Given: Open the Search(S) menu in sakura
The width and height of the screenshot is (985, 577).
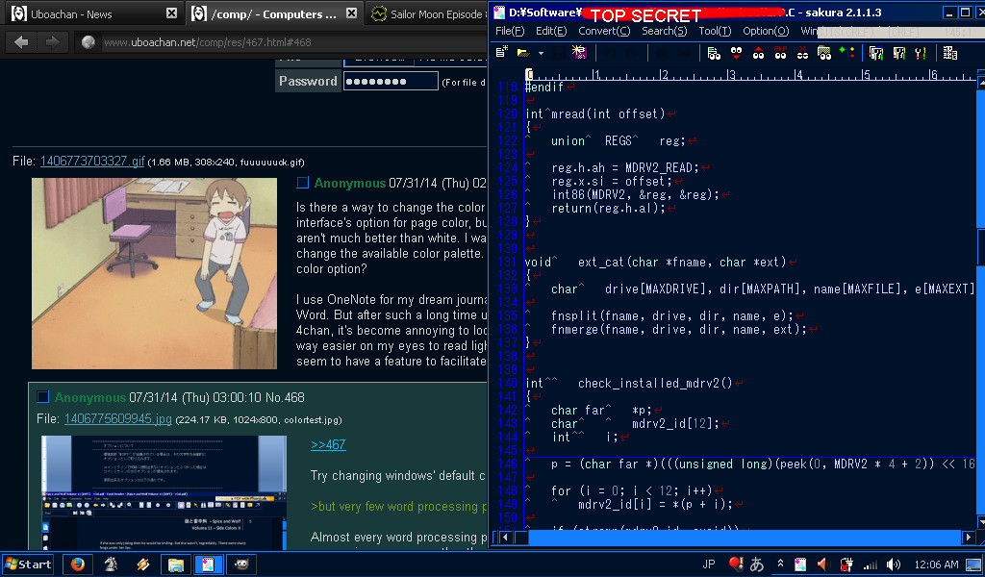Looking at the screenshot, I should [664, 31].
